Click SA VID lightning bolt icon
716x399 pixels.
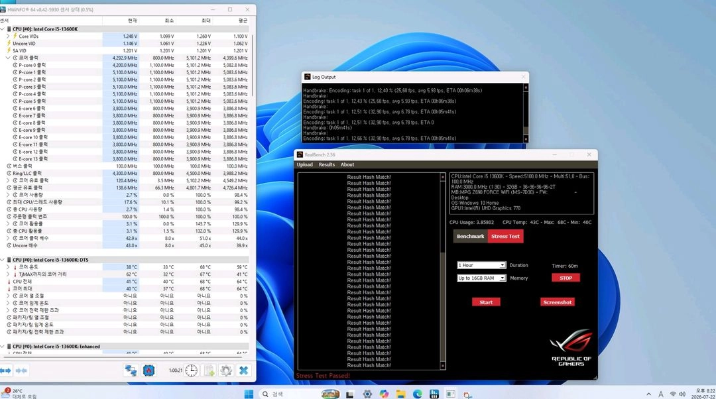(9, 50)
